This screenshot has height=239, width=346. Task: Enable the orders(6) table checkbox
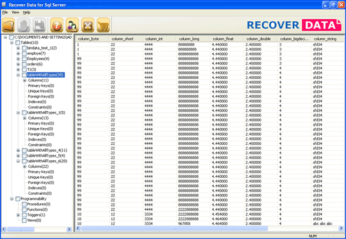pos(25,64)
